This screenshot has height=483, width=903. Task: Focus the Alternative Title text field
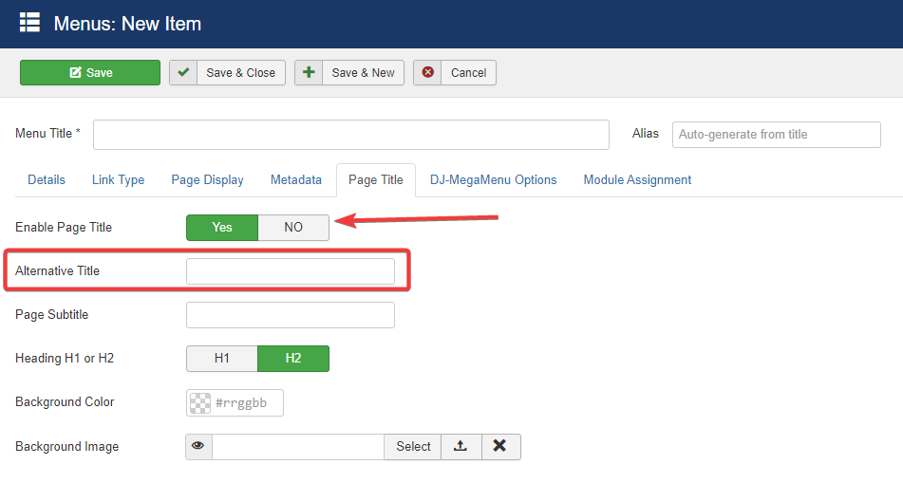(x=290, y=271)
